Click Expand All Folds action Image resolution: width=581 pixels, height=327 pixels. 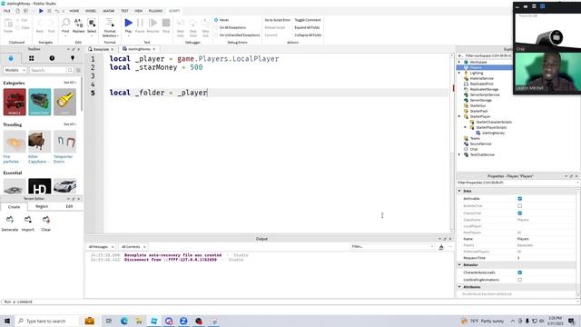pos(308,27)
